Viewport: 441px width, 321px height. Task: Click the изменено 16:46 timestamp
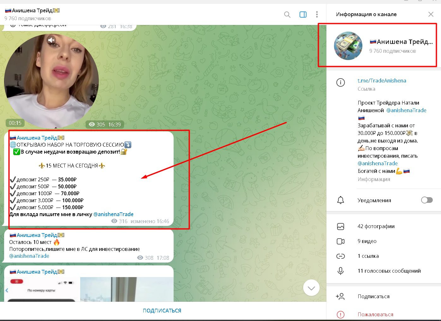150,221
